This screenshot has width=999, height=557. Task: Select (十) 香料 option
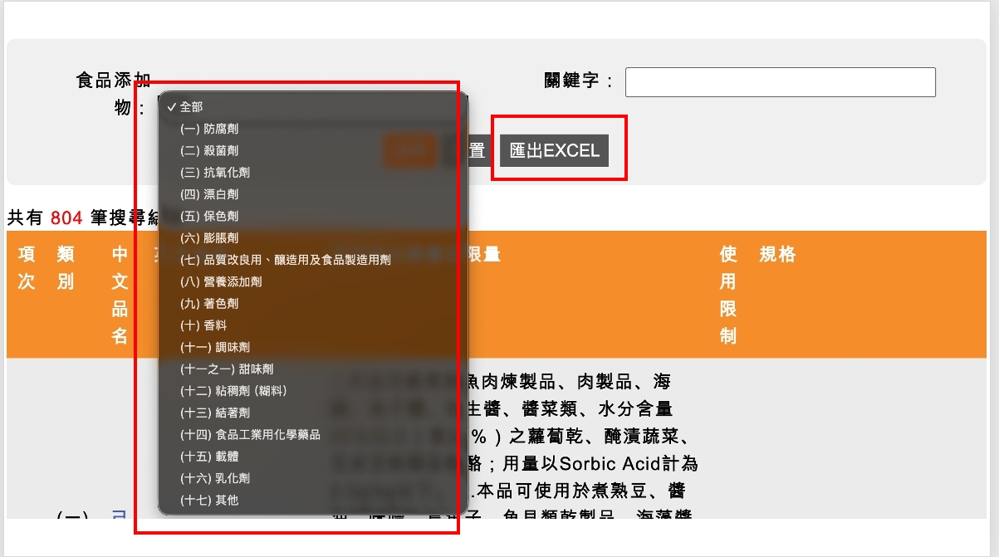[203, 325]
